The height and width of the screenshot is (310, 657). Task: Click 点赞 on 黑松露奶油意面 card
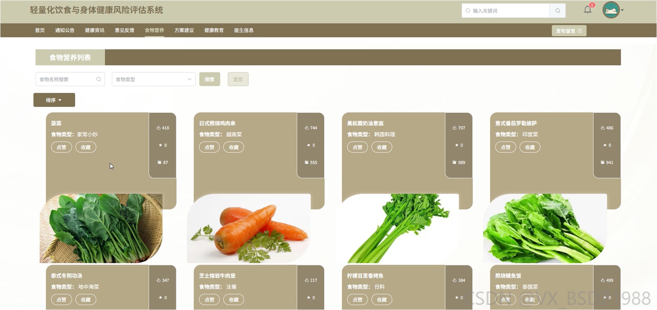tap(357, 147)
